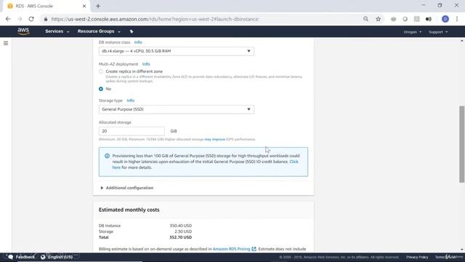Follow the may improve link

pyautogui.click(x=215, y=139)
